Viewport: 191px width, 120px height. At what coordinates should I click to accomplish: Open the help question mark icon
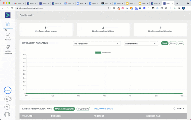click(x=7, y=107)
